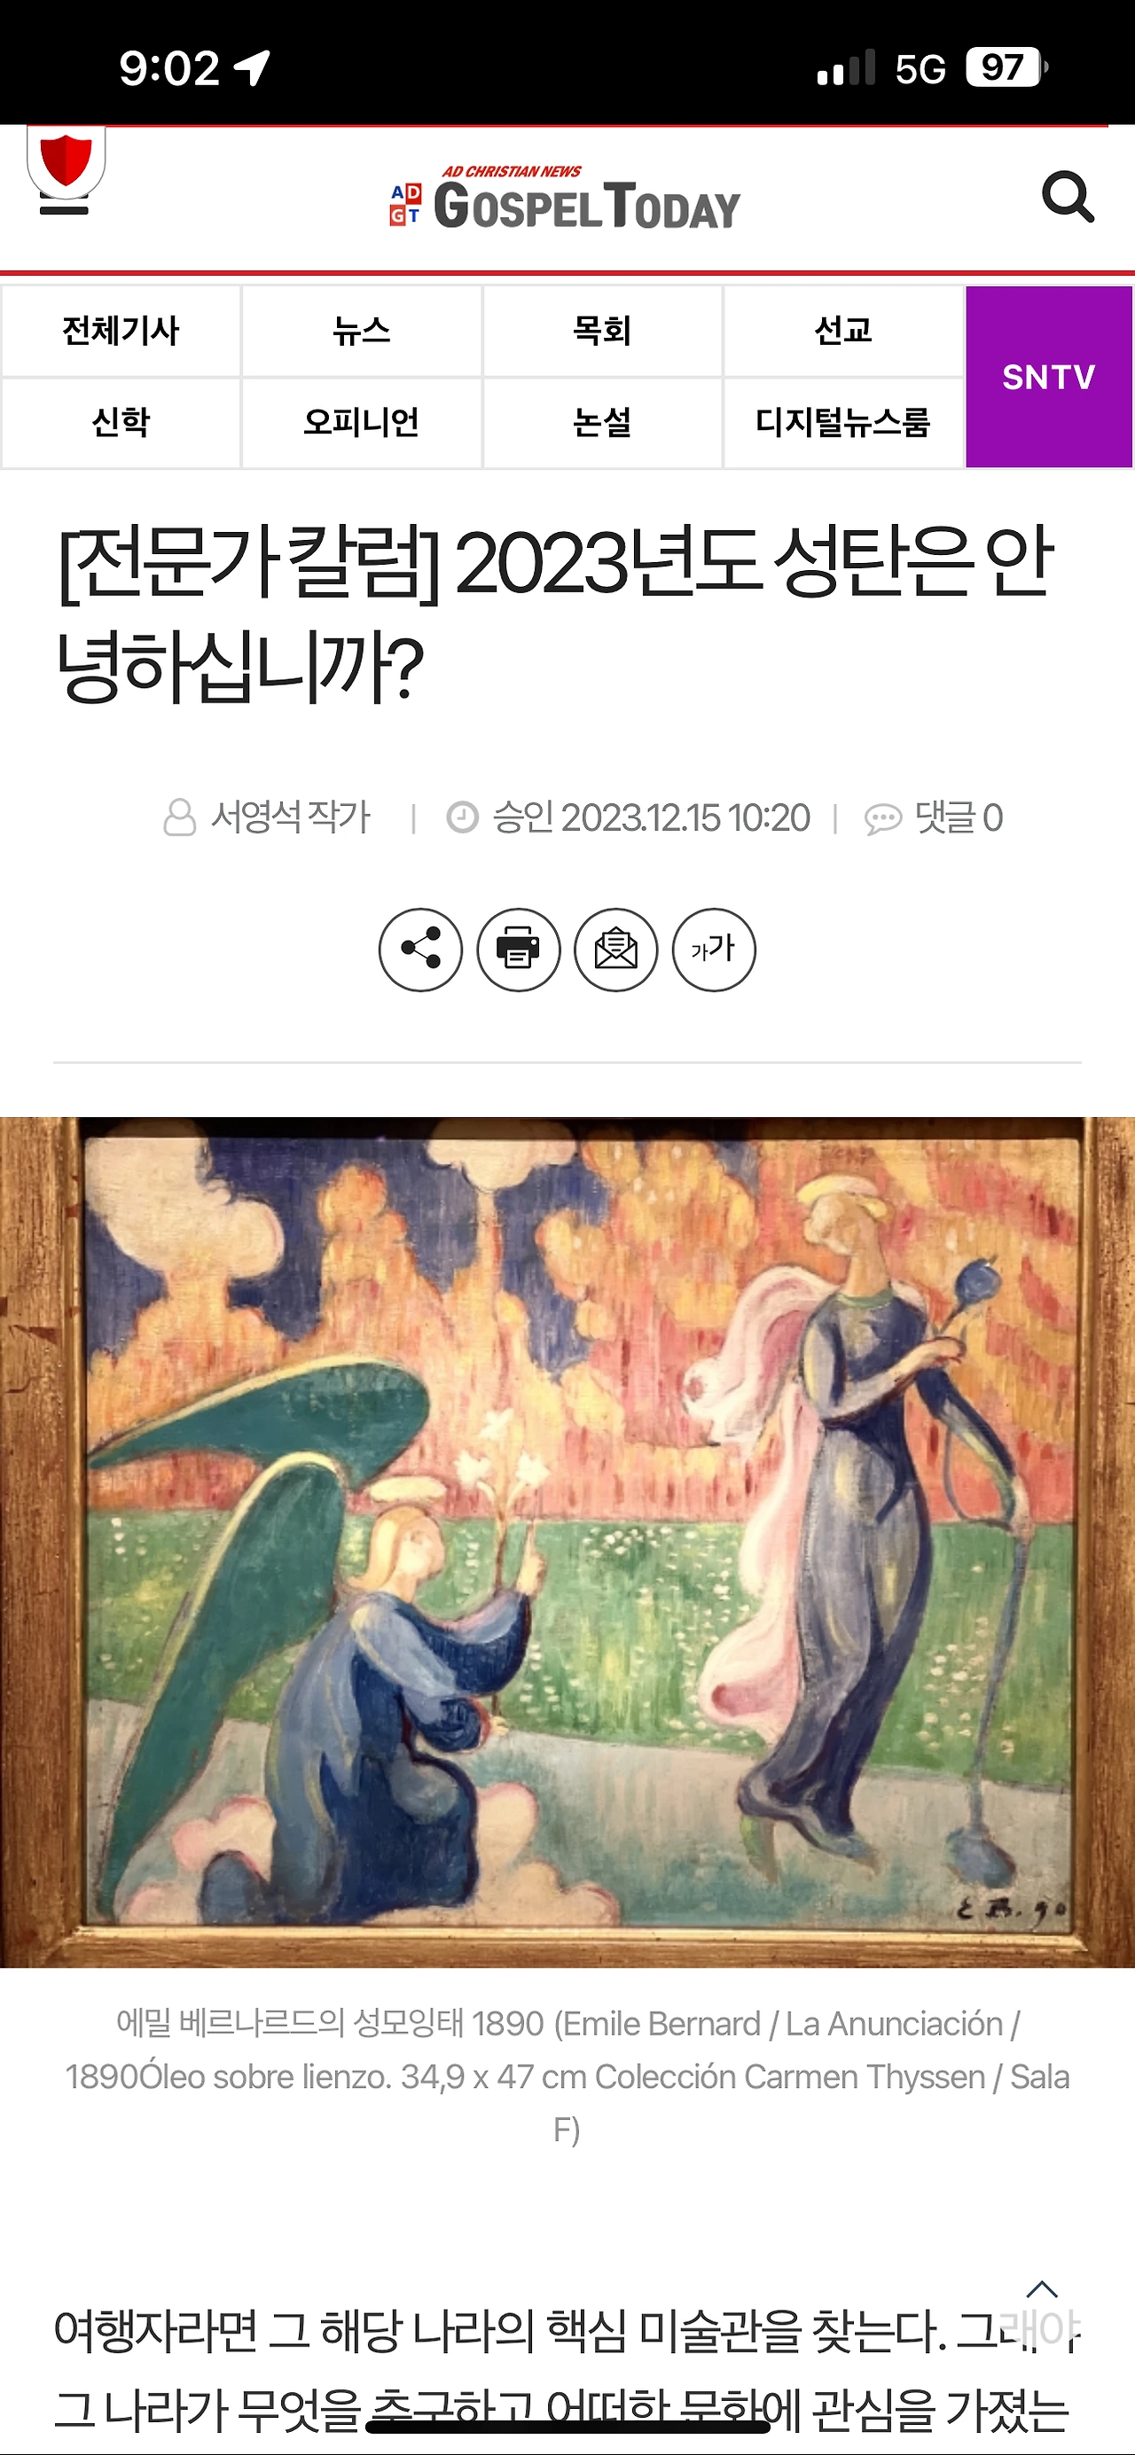Image resolution: width=1135 pixels, height=2455 pixels.
Task: Tap the speech bubble comment icon
Action: 882,818
